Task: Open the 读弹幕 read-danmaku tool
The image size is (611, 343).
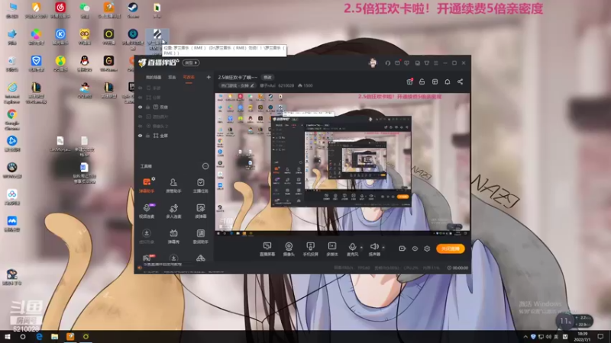Action: 200,211
